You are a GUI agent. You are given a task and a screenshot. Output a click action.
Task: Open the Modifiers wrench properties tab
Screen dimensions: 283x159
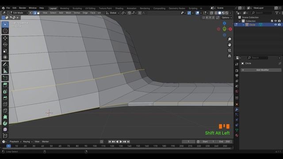click(237, 110)
